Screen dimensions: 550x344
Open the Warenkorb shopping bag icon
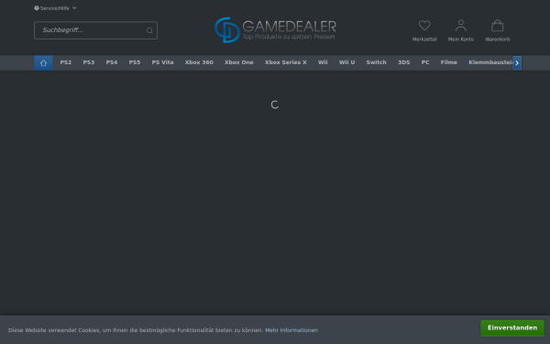[498, 26]
